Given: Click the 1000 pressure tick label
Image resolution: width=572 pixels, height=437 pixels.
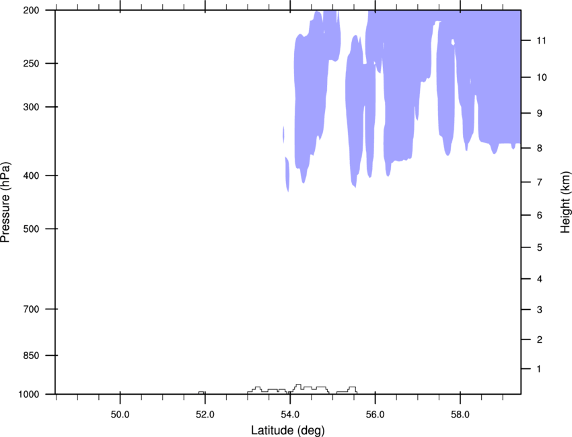Looking at the screenshot, I should pos(29,395).
